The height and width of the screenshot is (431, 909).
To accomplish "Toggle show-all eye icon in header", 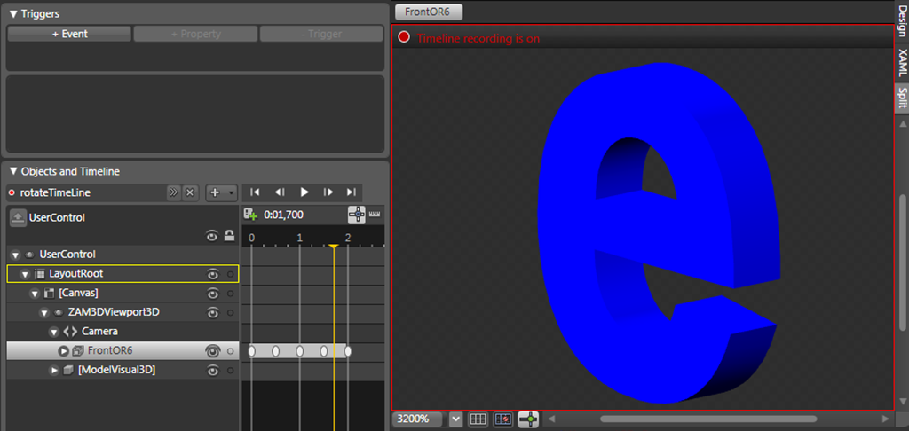I will tap(212, 235).
